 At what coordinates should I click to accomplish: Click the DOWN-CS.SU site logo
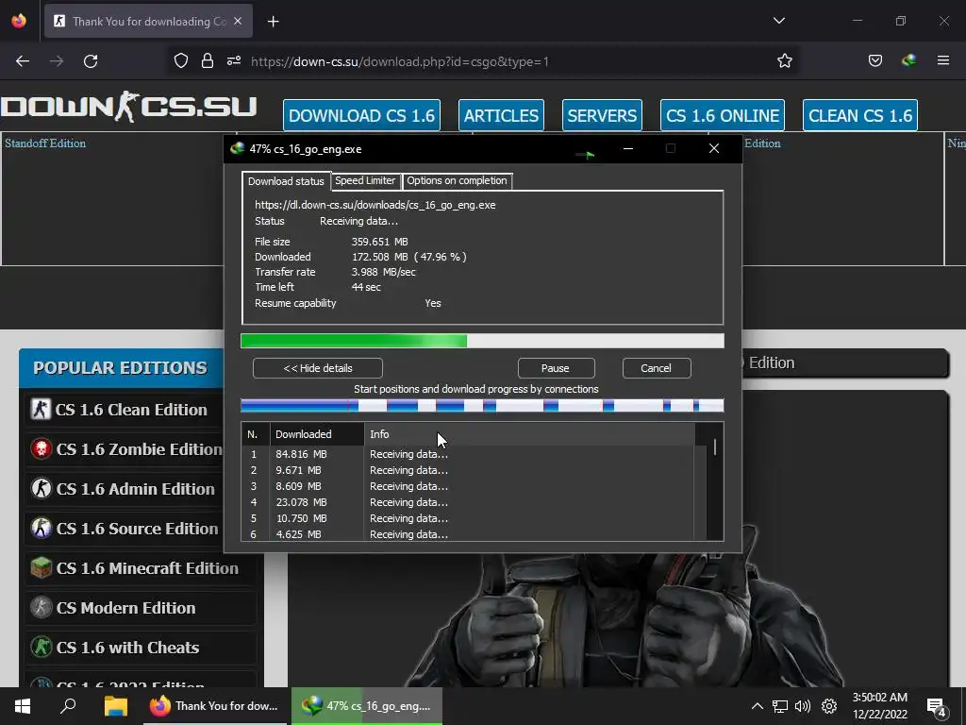coord(128,107)
